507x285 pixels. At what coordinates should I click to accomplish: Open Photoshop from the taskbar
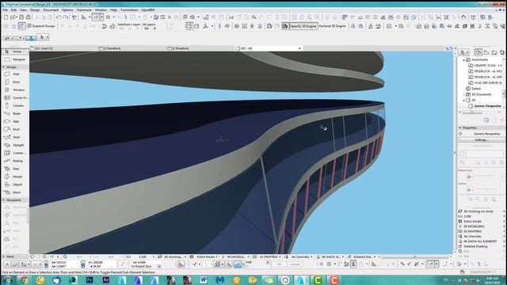pos(90,279)
